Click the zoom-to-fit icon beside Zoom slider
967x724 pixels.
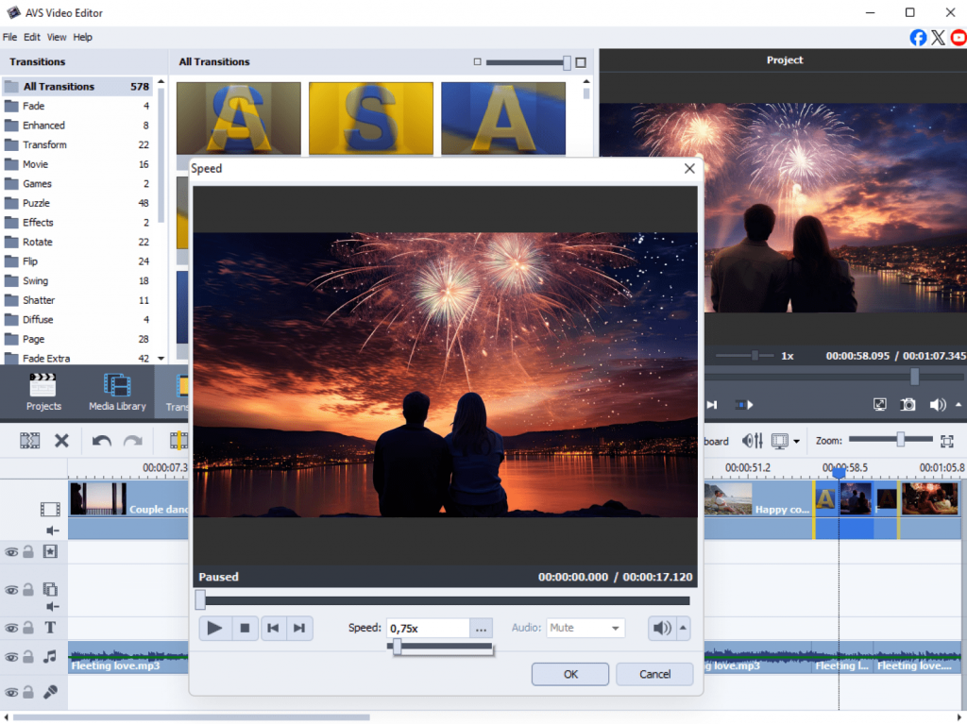point(947,441)
